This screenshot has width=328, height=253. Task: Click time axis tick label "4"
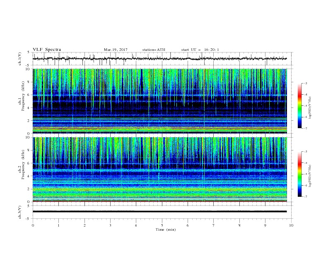pyautogui.click(x=136, y=225)
